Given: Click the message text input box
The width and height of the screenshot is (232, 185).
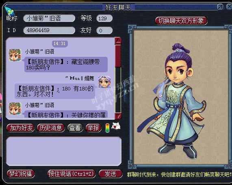Looking at the screenshot, I should (x=64, y=151).
